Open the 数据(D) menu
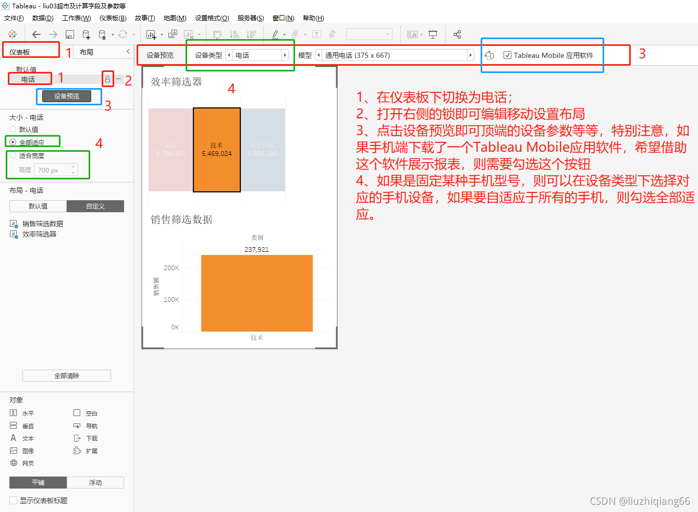This screenshot has width=698, height=512. point(43,18)
